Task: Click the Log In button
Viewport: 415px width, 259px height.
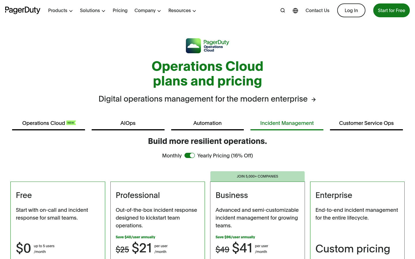Action: pyautogui.click(x=351, y=10)
